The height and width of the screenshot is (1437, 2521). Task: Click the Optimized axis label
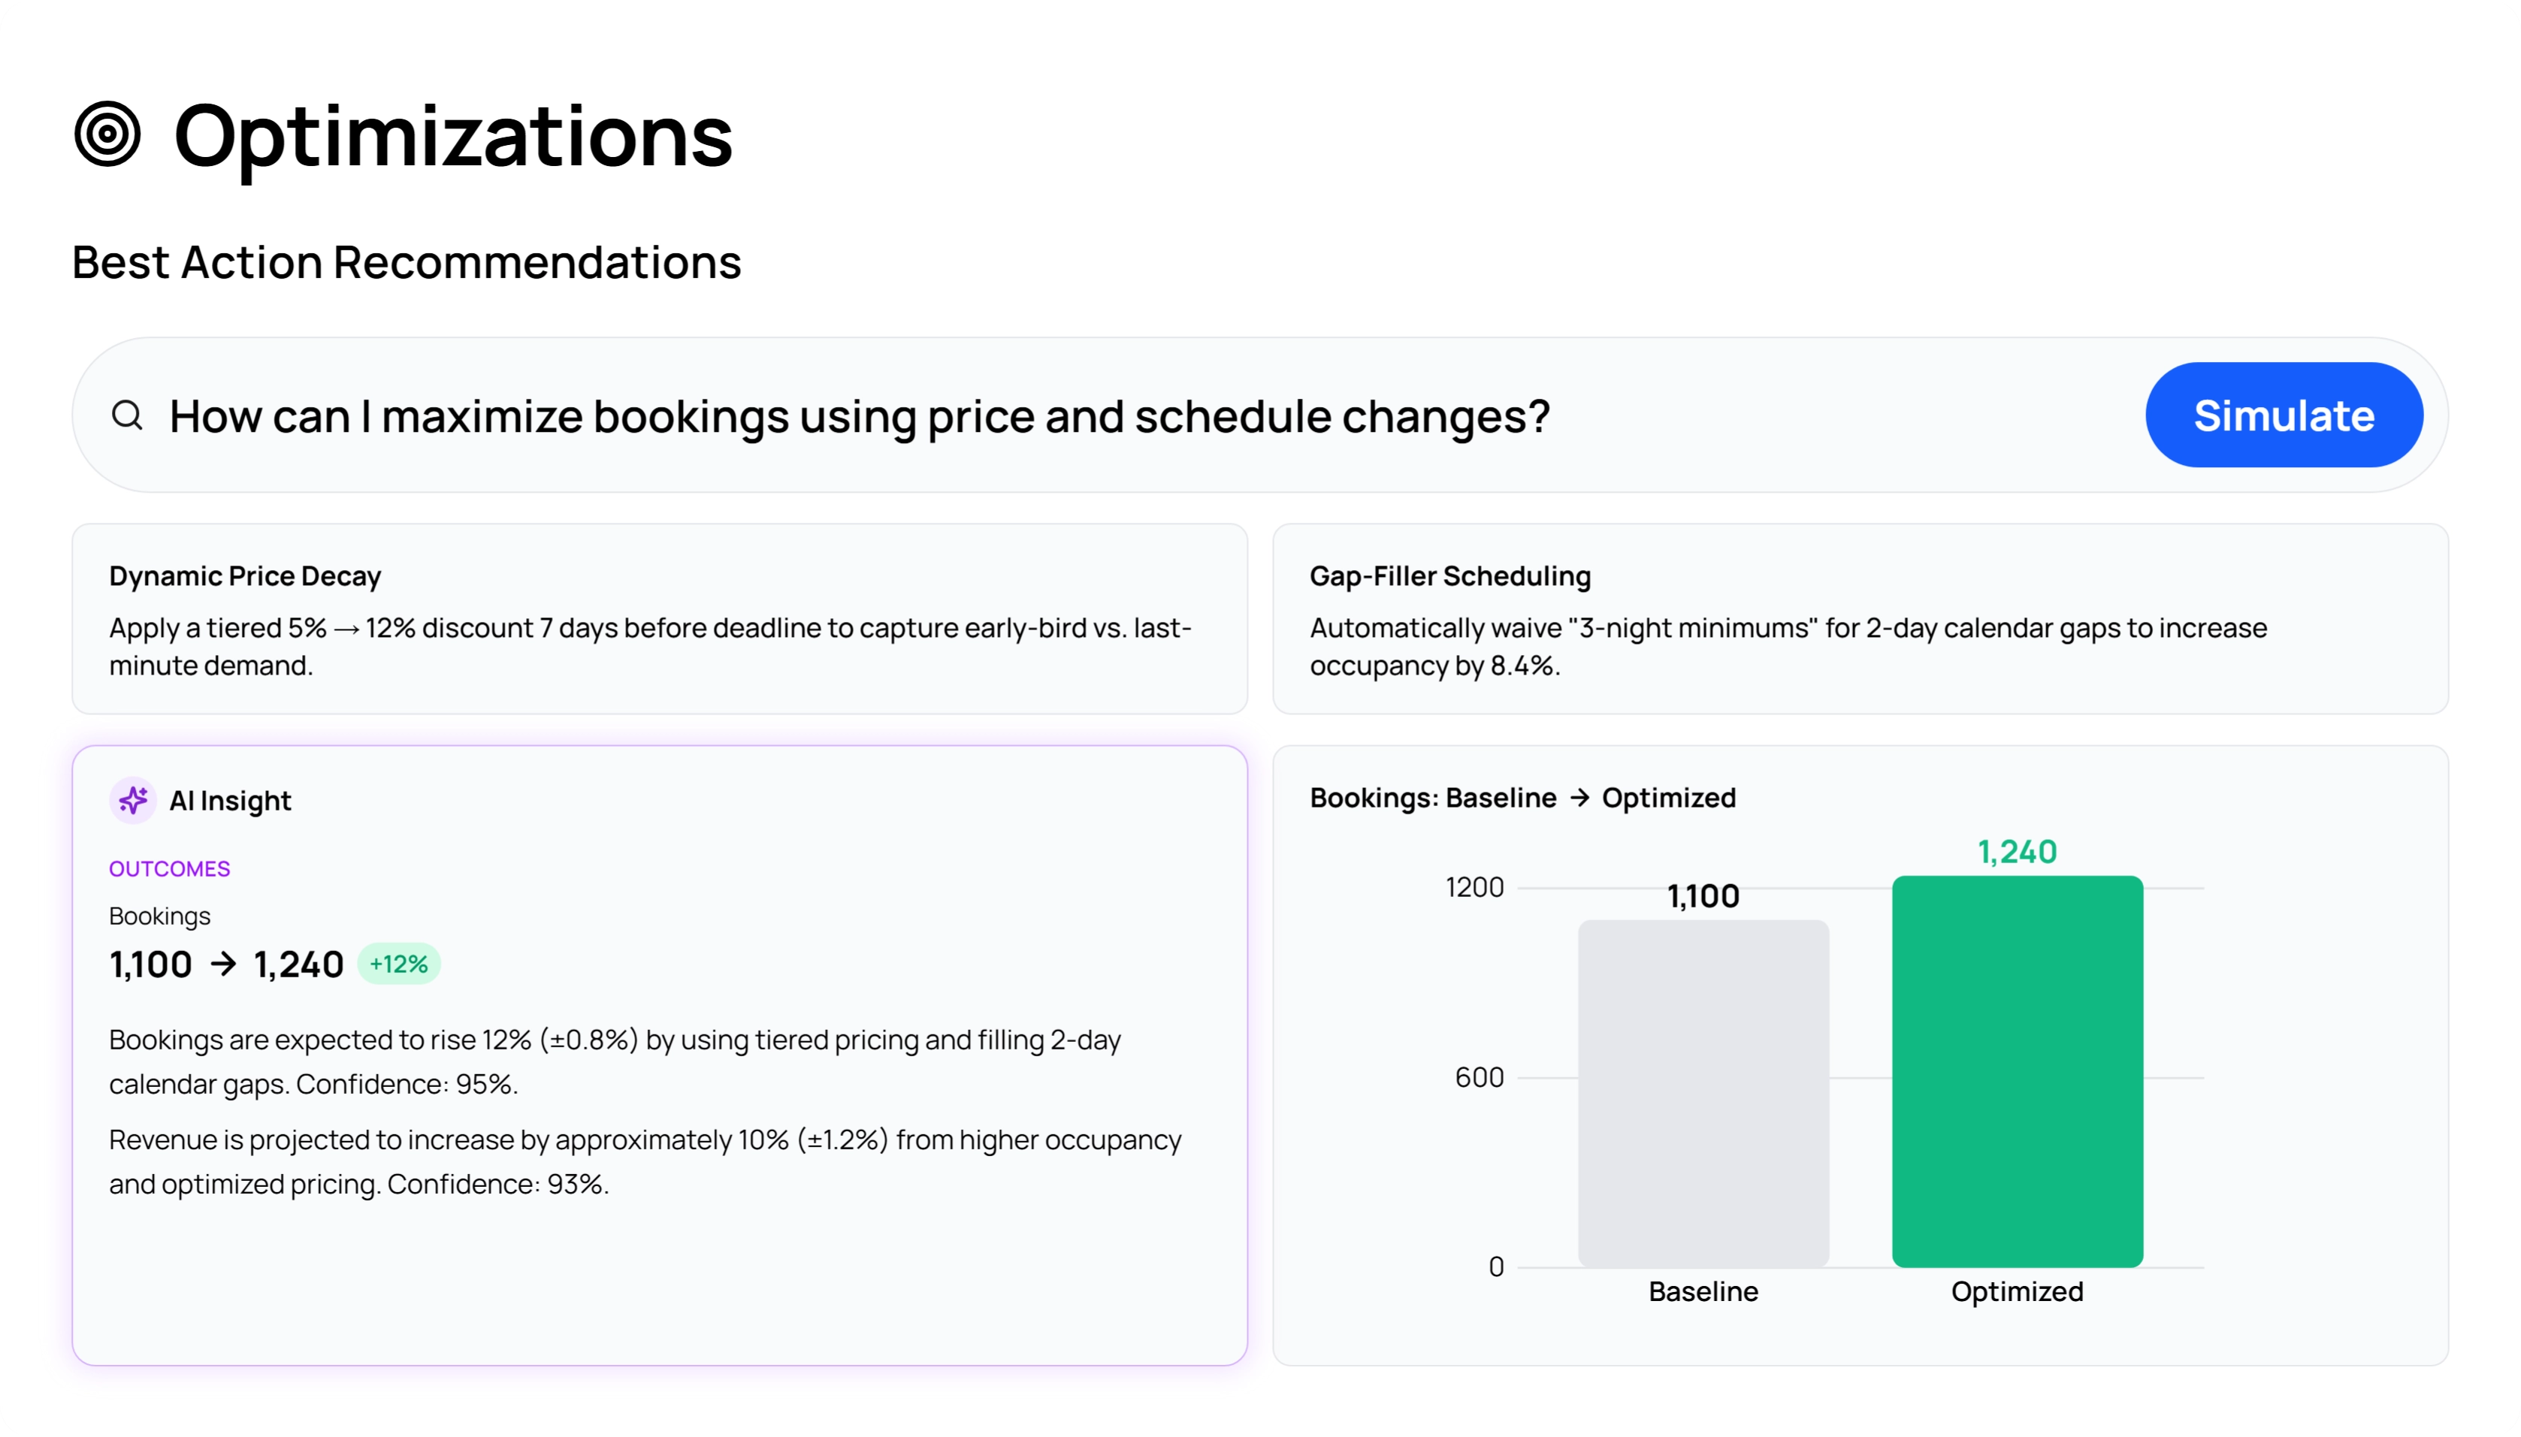2017,1291
